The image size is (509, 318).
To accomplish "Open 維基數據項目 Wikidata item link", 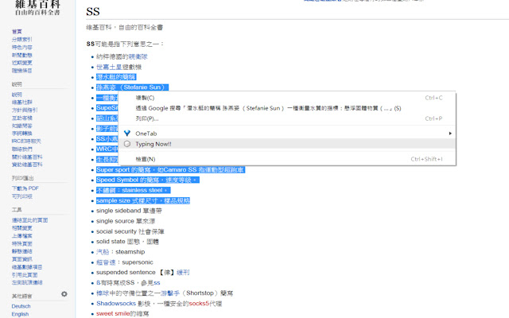I will click(x=27, y=267).
